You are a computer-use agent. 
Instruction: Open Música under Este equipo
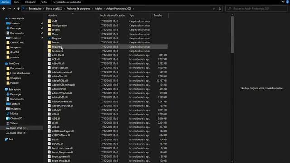(14, 114)
